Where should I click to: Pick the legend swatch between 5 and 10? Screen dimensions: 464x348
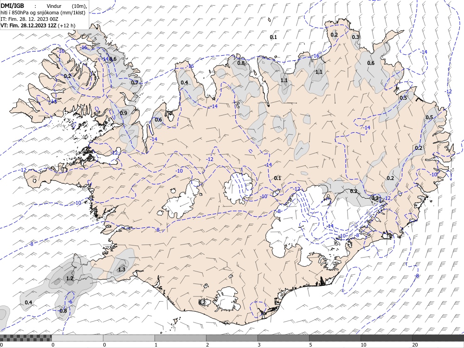click(x=335, y=338)
